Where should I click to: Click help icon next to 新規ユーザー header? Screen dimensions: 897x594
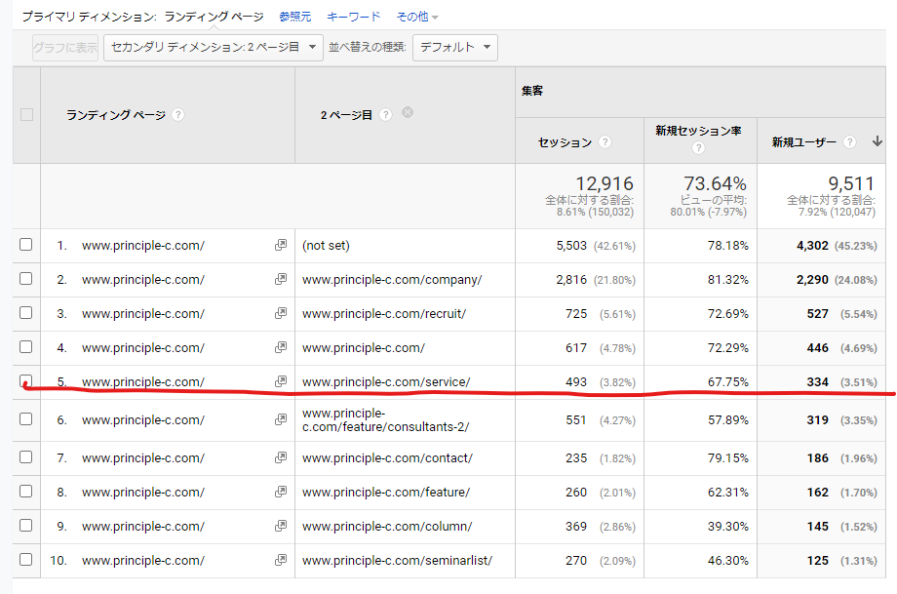click(x=850, y=142)
